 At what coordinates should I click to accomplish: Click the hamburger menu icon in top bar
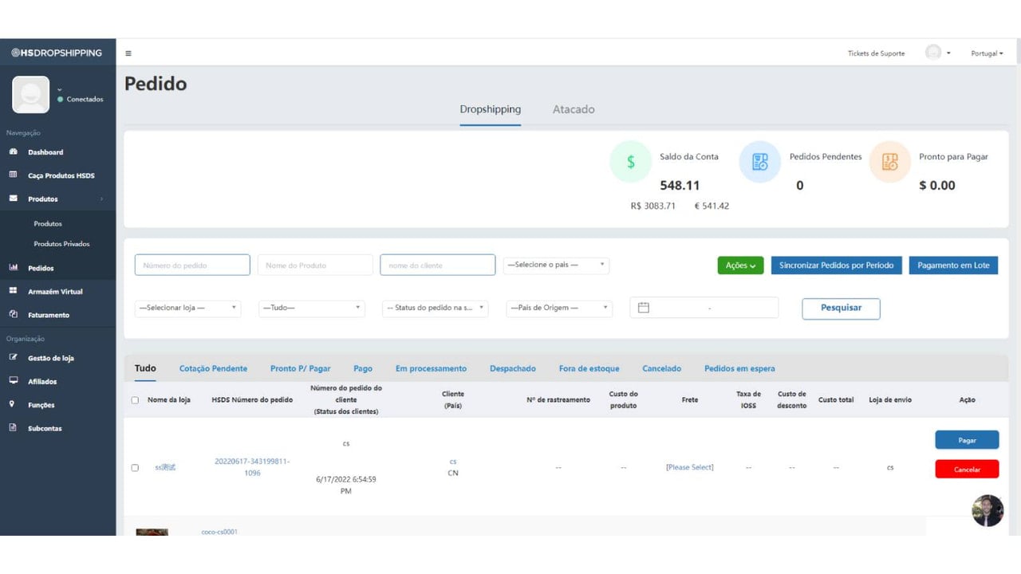[128, 53]
